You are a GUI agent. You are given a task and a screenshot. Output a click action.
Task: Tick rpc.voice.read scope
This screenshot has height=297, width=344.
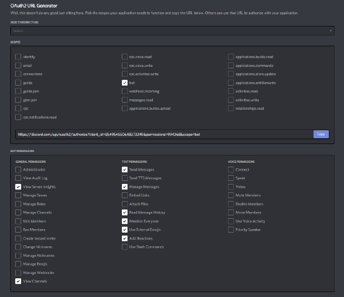click(x=125, y=57)
